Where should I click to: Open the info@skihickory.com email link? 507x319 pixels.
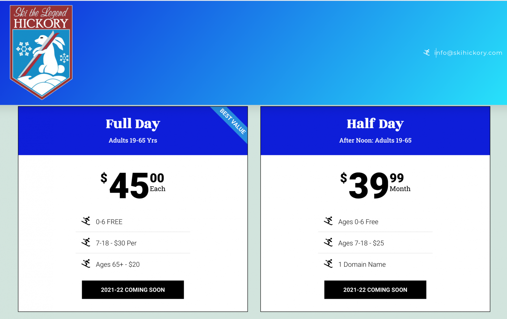pos(468,53)
